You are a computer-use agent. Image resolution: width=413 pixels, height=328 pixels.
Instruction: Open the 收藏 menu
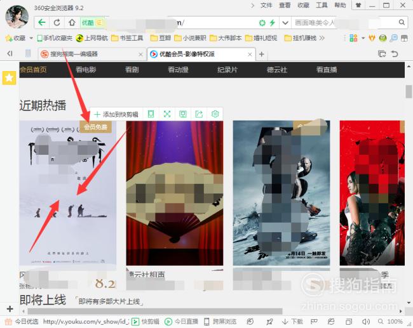pos(303,5)
